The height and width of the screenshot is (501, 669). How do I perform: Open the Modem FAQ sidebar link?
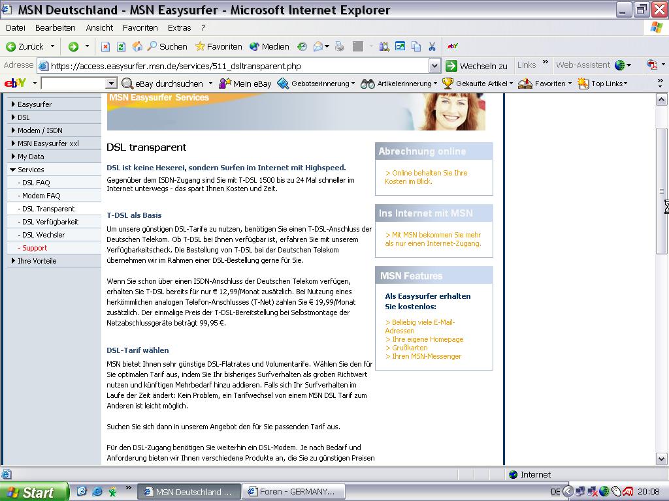pyautogui.click(x=41, y=196)
